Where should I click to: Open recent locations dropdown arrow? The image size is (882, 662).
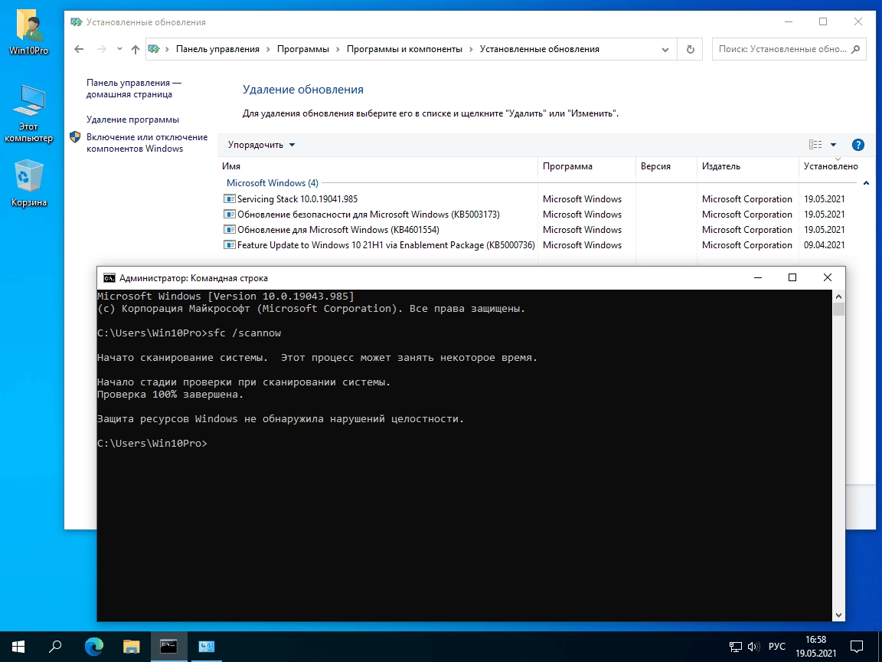pos(119,49)
